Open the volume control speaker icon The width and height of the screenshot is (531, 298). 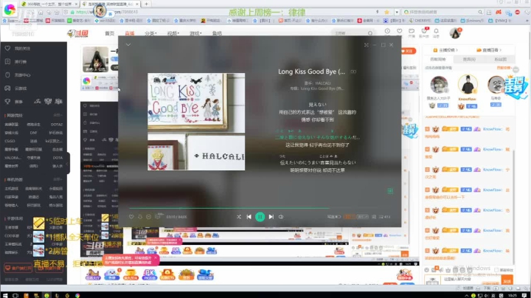pos(281,217)
